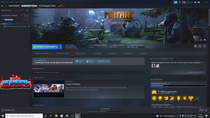The width and height of the screenshot is (210, 118).
Task: Open the БИБЛИОТЕКА tab
Action: pos(29,6)
